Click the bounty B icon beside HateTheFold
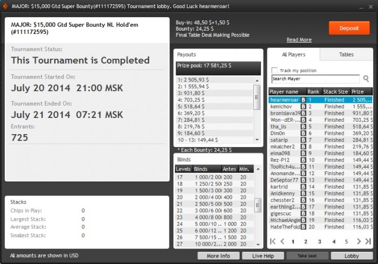The height and width of the screenshot is (264, 378). coord(303,227)
